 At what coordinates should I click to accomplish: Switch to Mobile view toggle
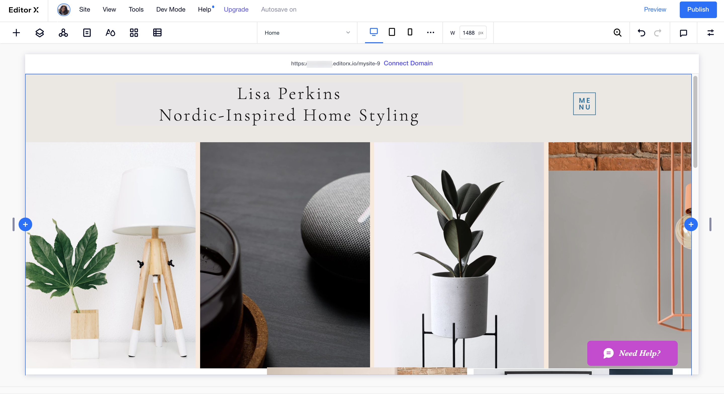[410, 32]
